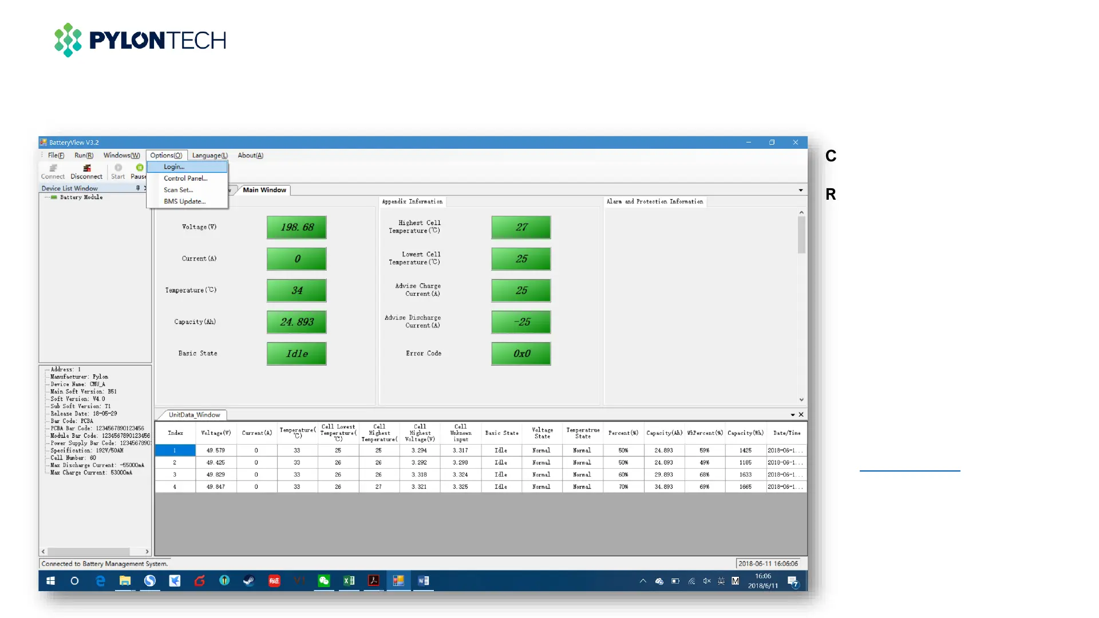
Task: Open the Language menu
Action: (209, 156)
